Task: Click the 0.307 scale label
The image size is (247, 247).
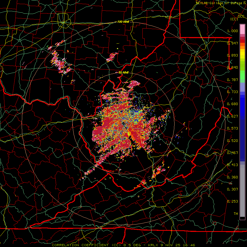Action: [x=232, y=189]
